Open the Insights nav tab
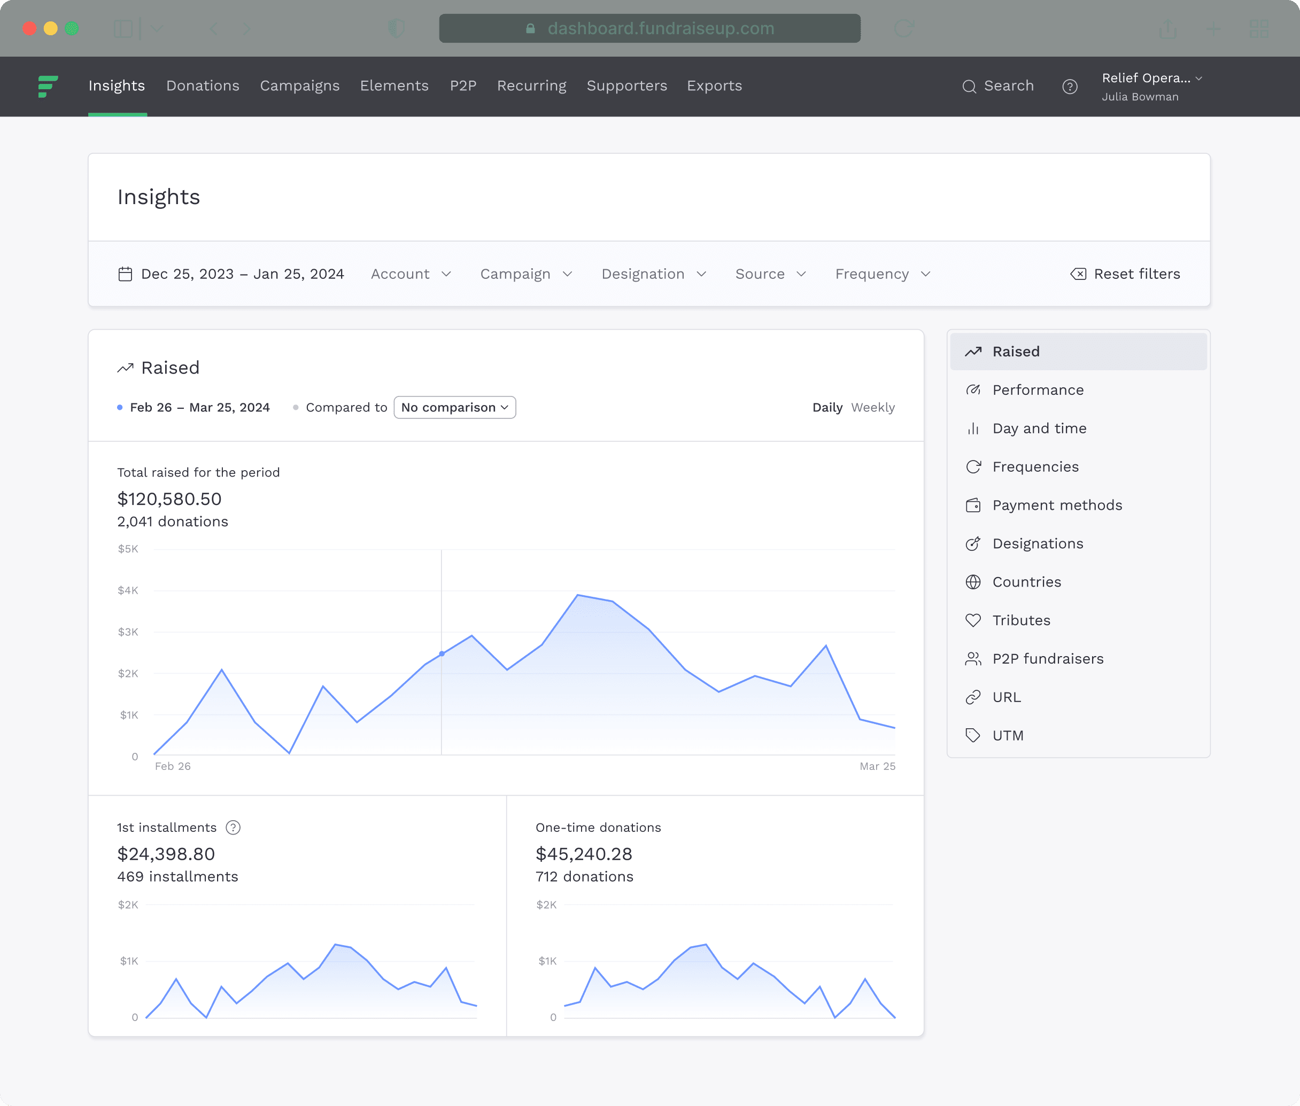 (117, 86)
